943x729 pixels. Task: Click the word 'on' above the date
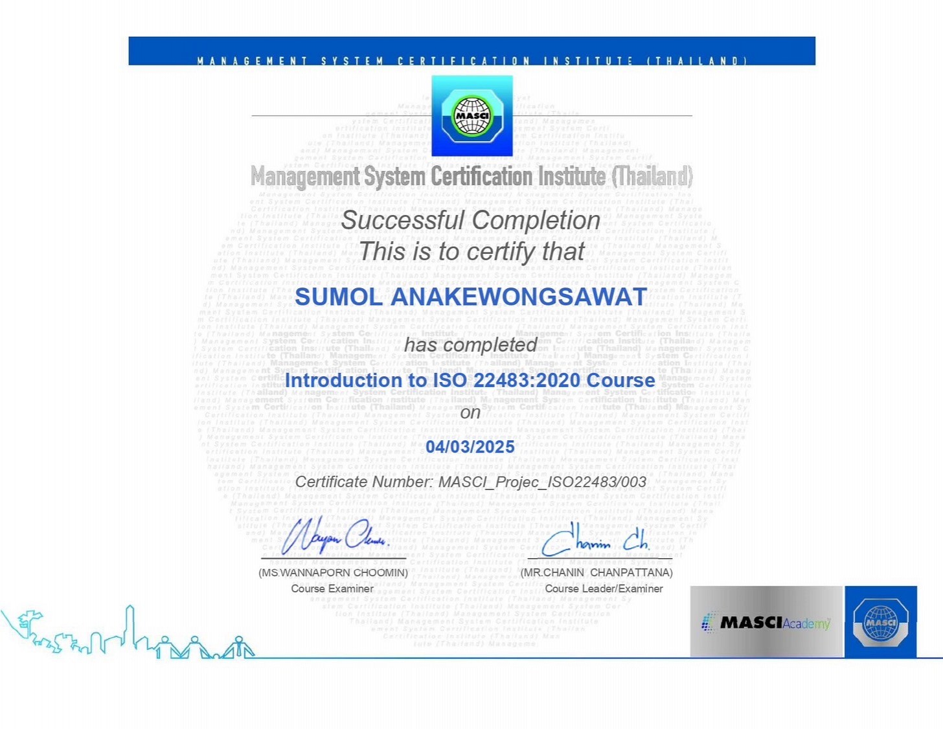coord(471,412)
